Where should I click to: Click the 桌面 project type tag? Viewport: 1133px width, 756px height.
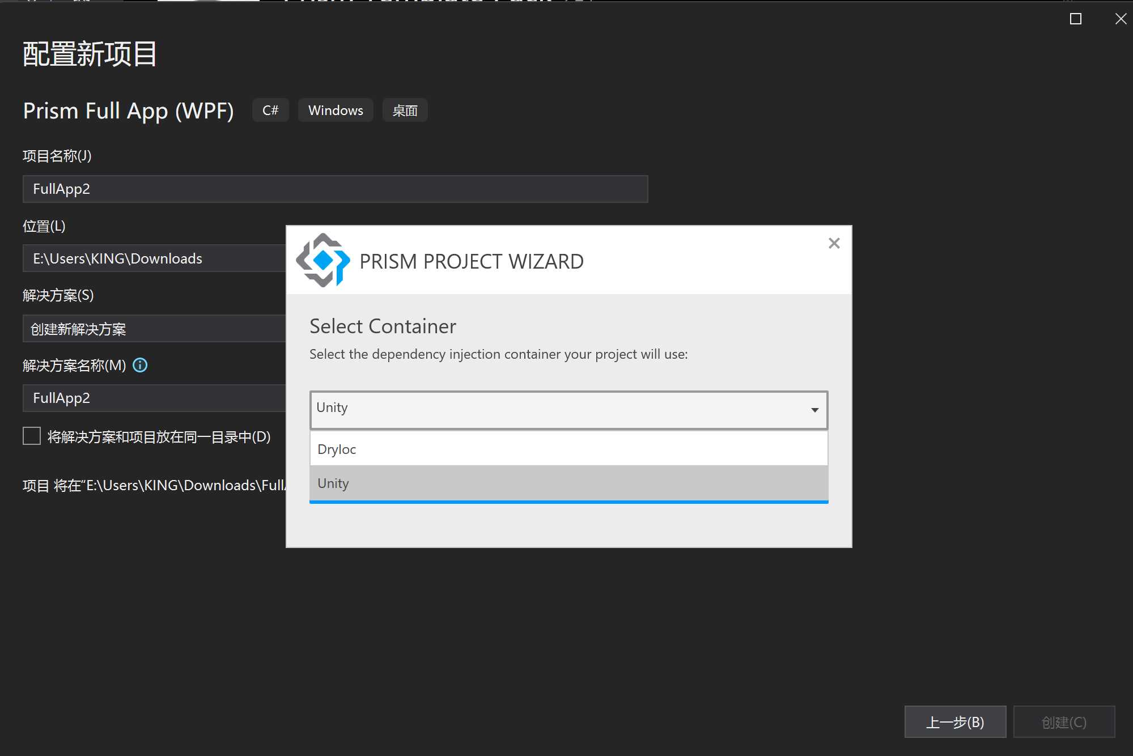(x=405, y=111)
